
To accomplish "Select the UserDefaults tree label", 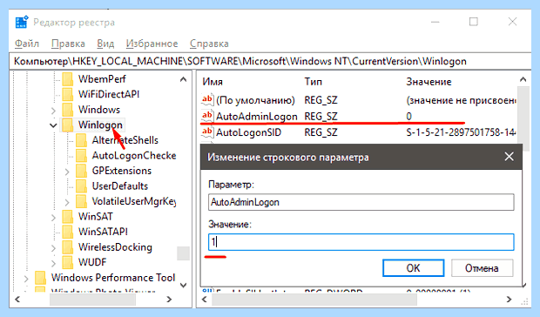I will pyautogui.click(x=120, y=185).
